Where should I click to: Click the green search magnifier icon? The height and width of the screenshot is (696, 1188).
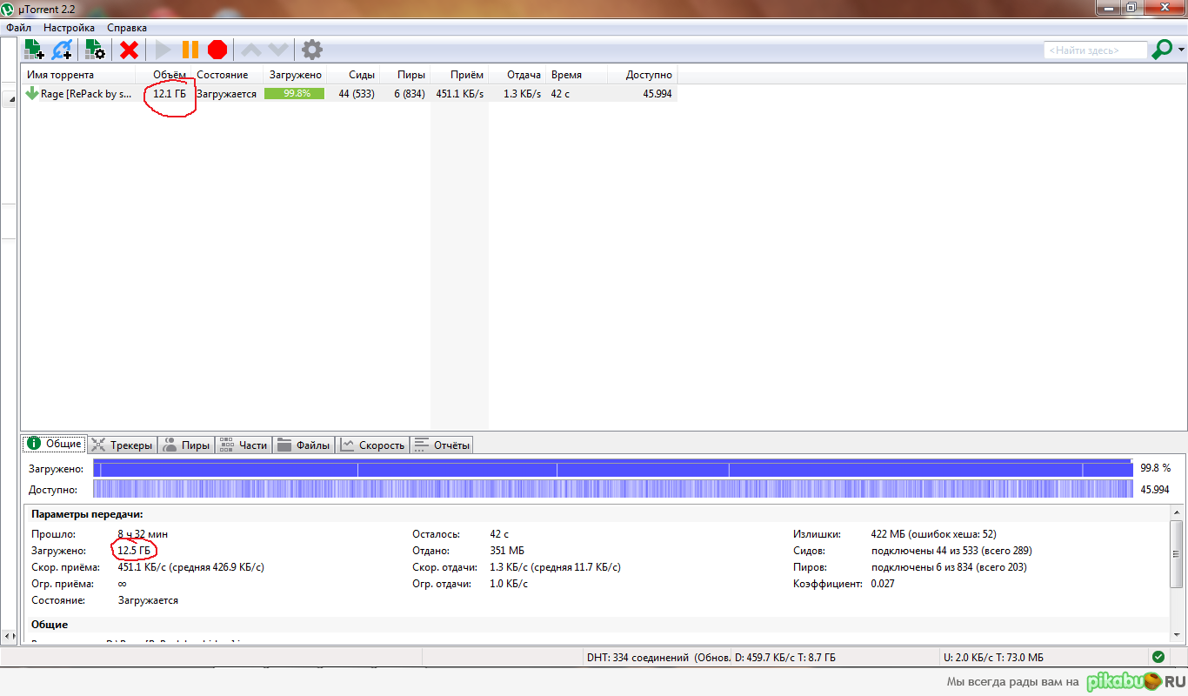click(x=1161, y=50)
